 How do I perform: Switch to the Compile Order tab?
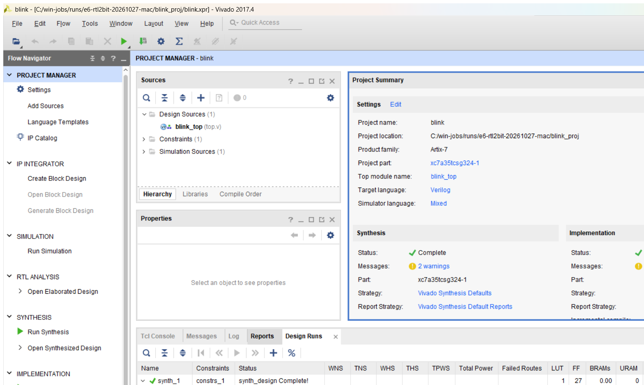(x=241, y=194)
